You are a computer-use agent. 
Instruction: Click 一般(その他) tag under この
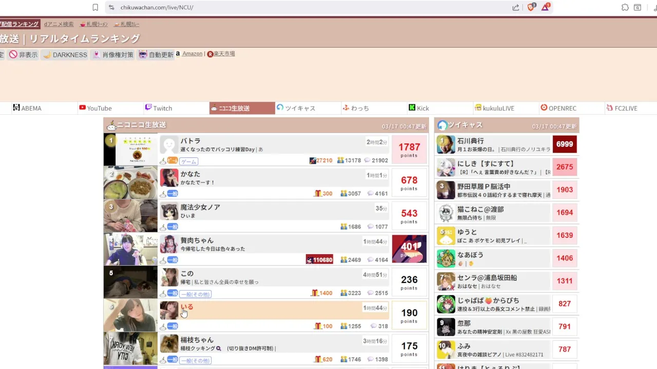click(x=195, y=294)
